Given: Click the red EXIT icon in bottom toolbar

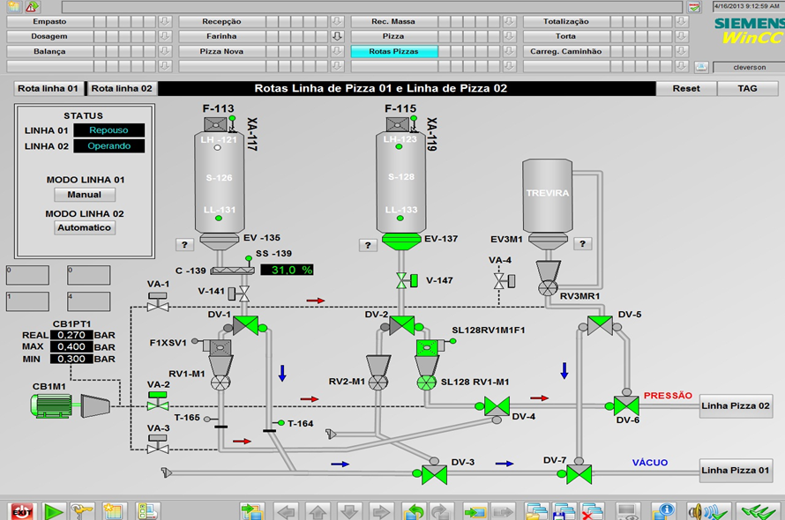Looking at the screenshot, I should (x=20, y=511).
